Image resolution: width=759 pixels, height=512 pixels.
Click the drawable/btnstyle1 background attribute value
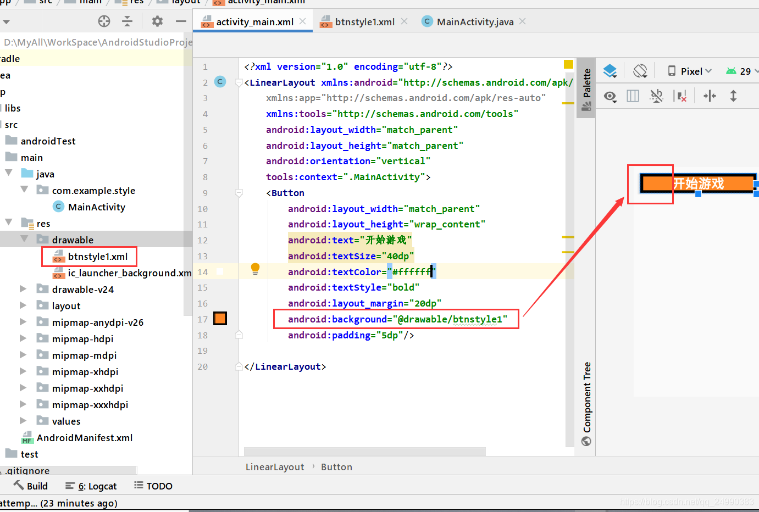(x=450, y=319)
